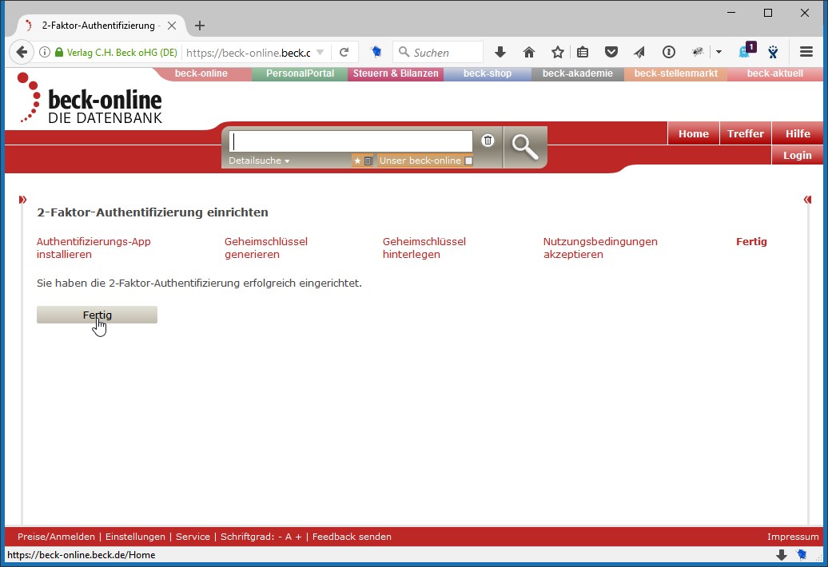Collapse left panel with red arrows
The image size is (828, 567).
coord(22,200)
